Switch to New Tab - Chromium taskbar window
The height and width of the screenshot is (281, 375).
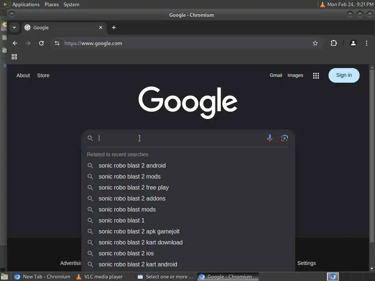coord(42,277)
